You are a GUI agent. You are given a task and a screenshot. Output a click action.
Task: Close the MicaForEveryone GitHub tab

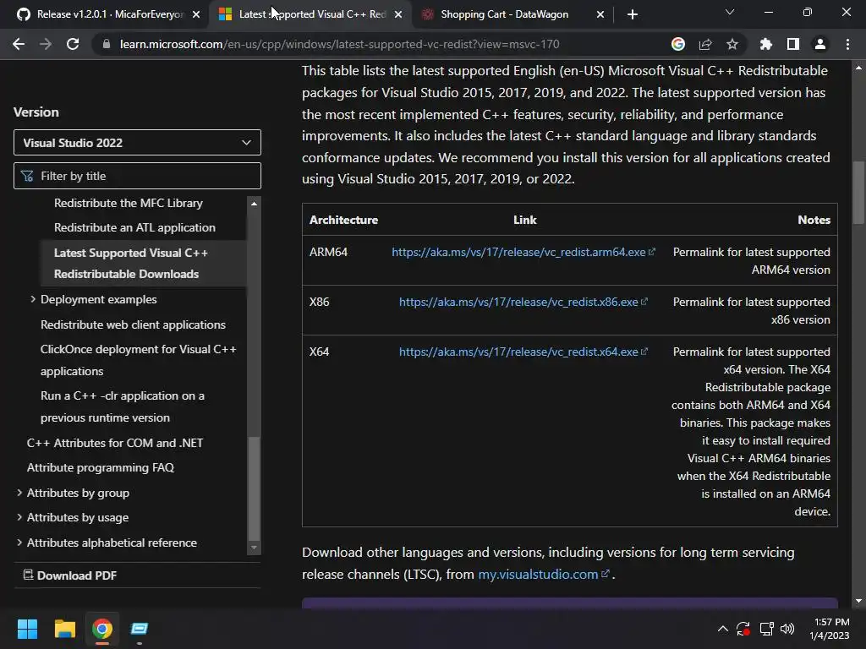(196, 14)
